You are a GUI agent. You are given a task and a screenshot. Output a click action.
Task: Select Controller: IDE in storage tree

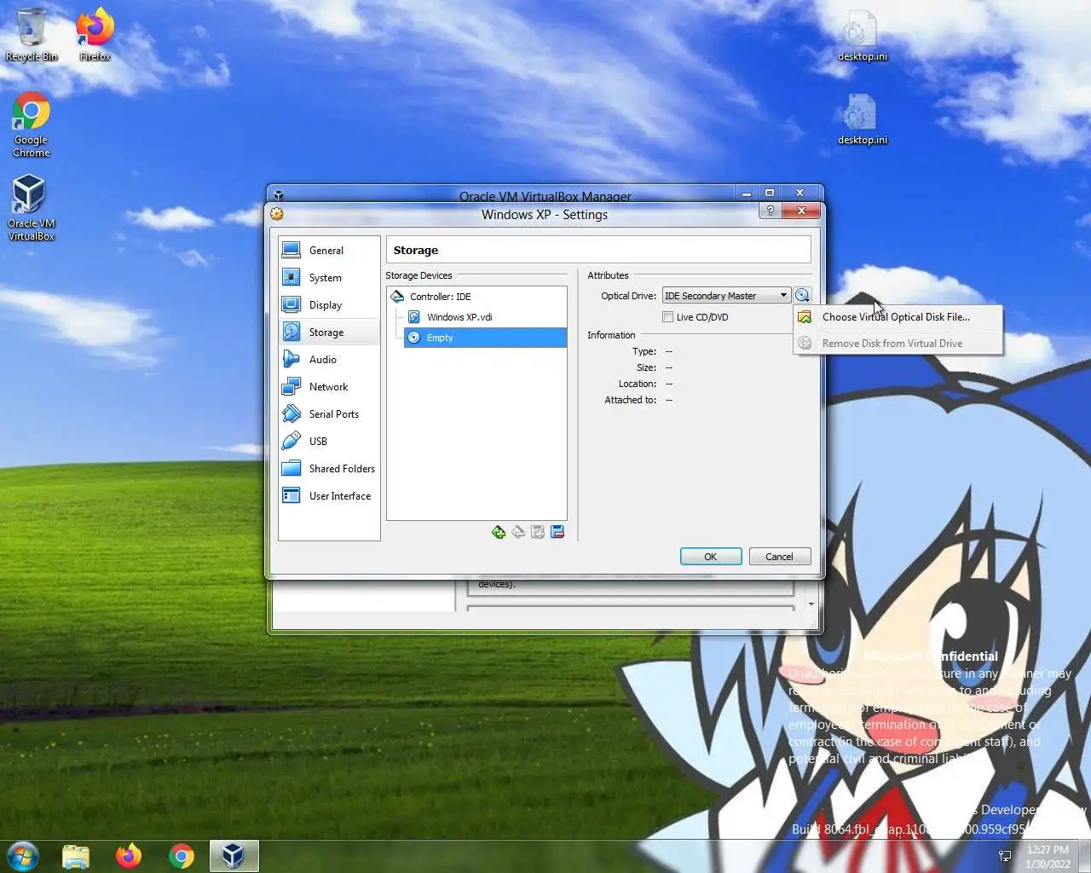point(476,297)
